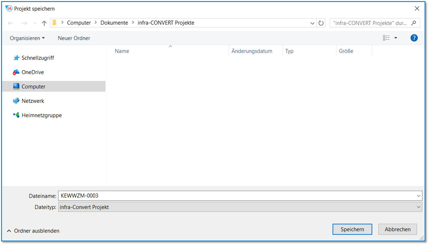Open Schnellzugriff in the sidebar
Viewport: 429px width, 245px height.
(x=38, y=58)
